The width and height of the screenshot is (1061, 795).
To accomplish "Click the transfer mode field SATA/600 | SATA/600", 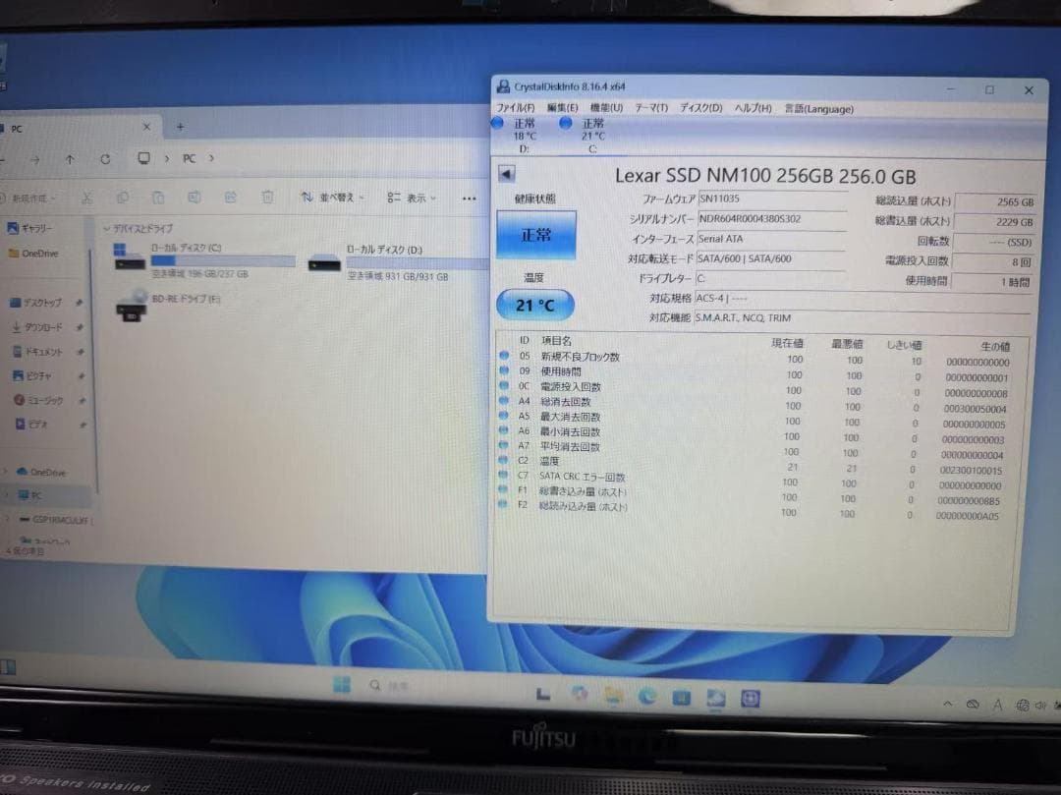I will (x=770, y=258).
